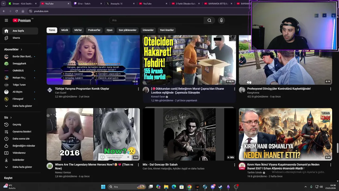Switch to Elina - Twitch browser tab
The width and height of the screenshot is (339, 191).
(87, 4)
